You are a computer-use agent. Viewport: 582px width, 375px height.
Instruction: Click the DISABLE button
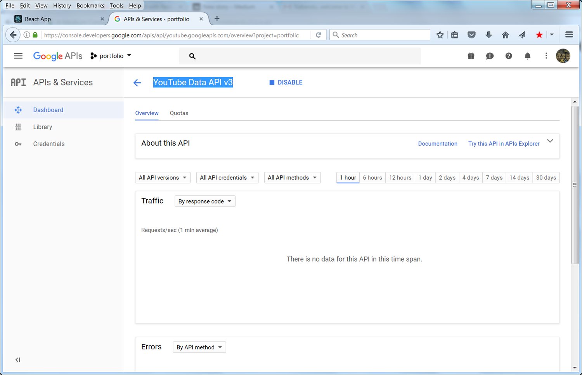point(286,83)
